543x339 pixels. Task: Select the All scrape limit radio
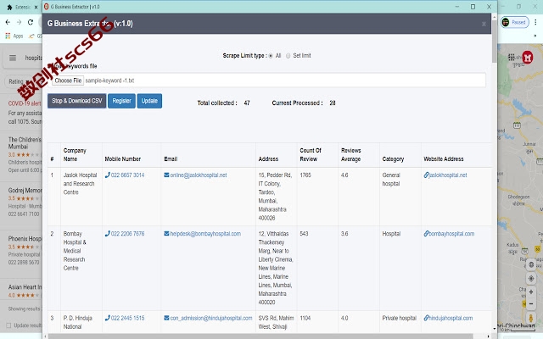click(x=271, y=56)
